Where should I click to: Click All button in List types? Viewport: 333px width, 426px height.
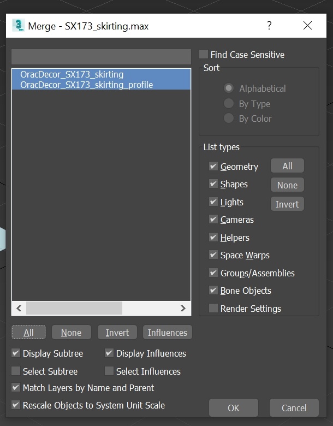pyautogui.click(x=287, y=165)
